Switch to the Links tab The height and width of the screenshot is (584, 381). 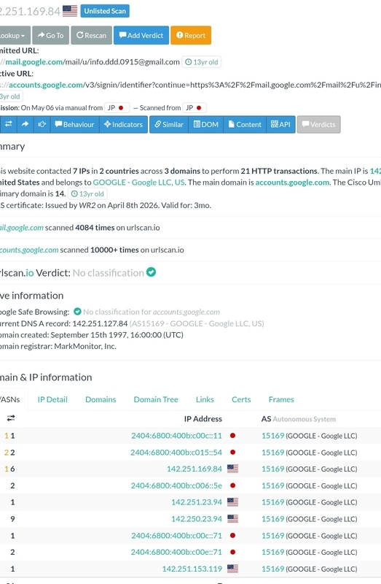[x=205, y=399]
